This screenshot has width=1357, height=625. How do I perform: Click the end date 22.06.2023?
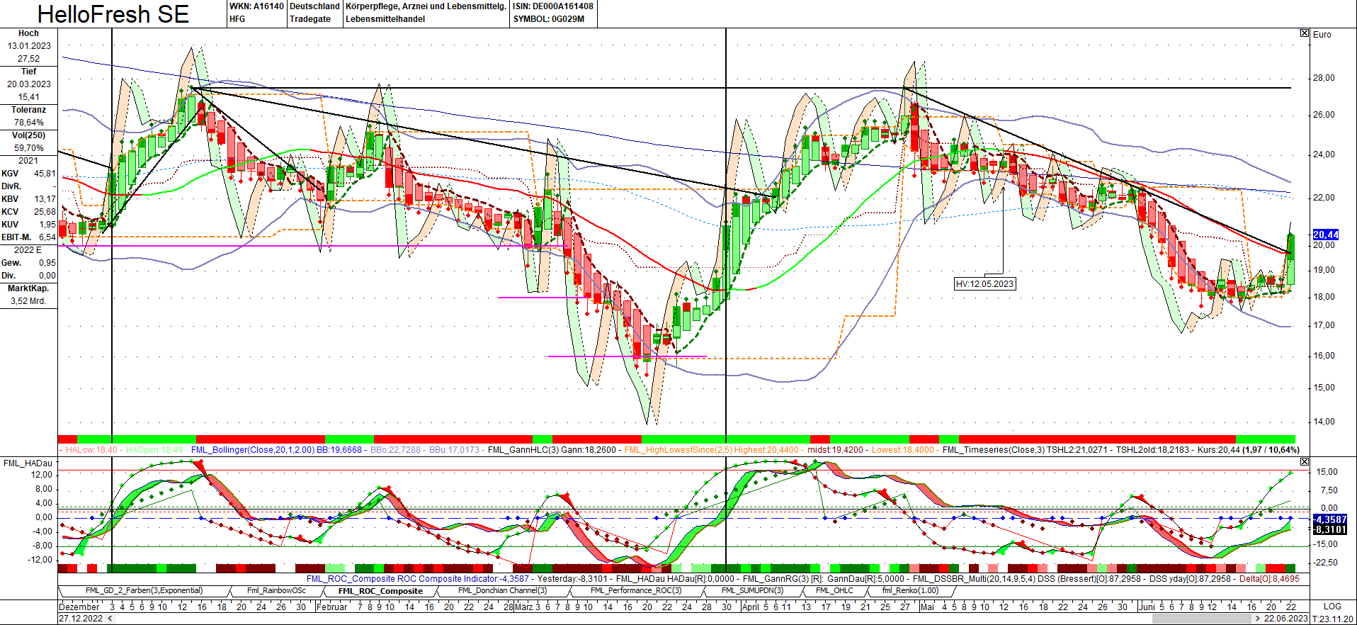pos(1286,619)
